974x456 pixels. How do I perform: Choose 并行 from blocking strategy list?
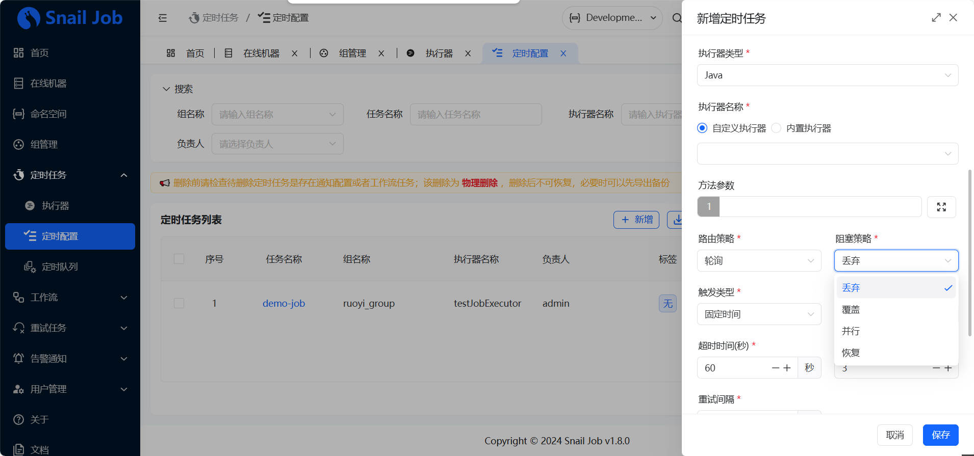click(x=851, y=331)
